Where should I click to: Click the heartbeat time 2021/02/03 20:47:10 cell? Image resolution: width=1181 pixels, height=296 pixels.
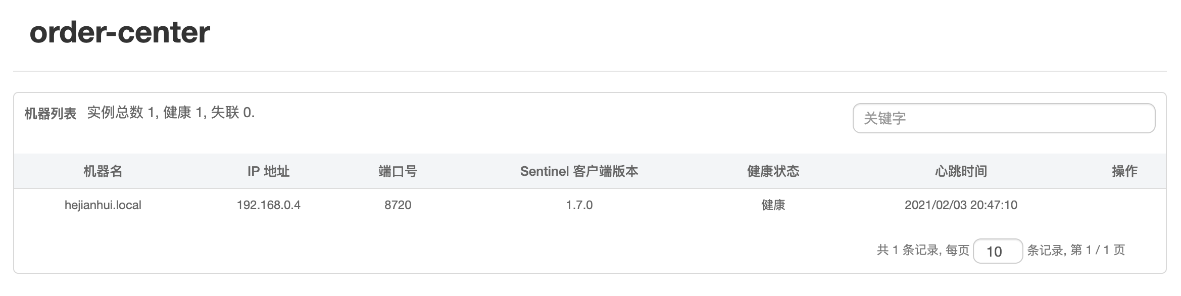[x=961, y=205]
